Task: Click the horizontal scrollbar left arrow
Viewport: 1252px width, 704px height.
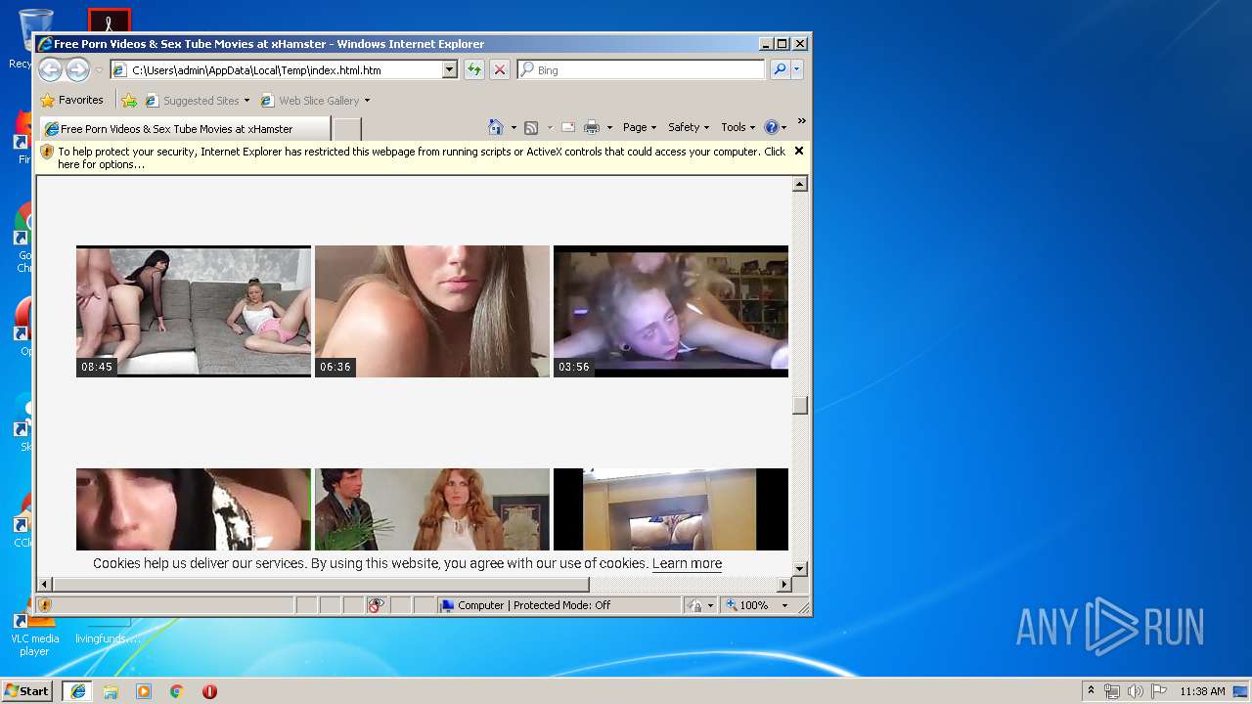Action: (x=44, y=585)
